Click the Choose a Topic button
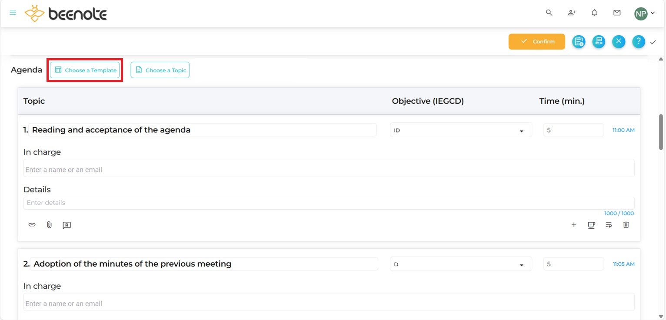 click(160, 70)
